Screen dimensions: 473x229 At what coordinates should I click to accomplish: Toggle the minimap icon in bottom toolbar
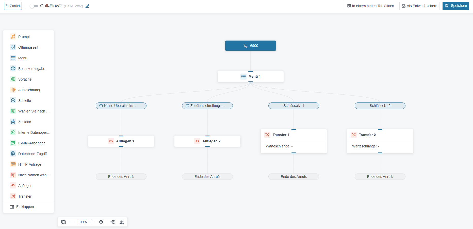(63, 222)
